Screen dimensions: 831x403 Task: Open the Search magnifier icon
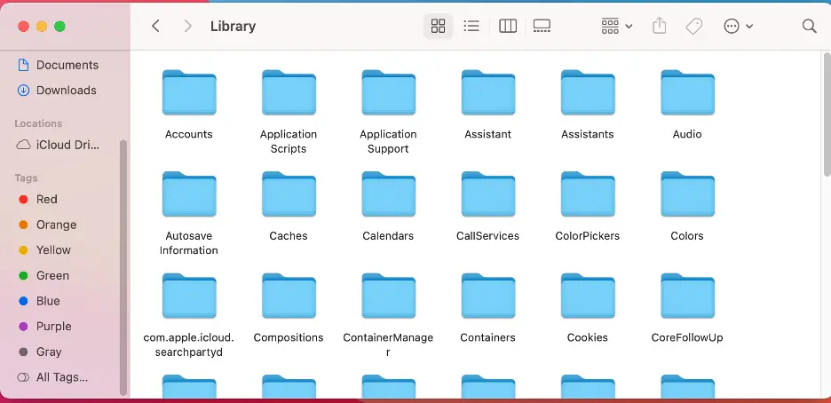(809, 26)
